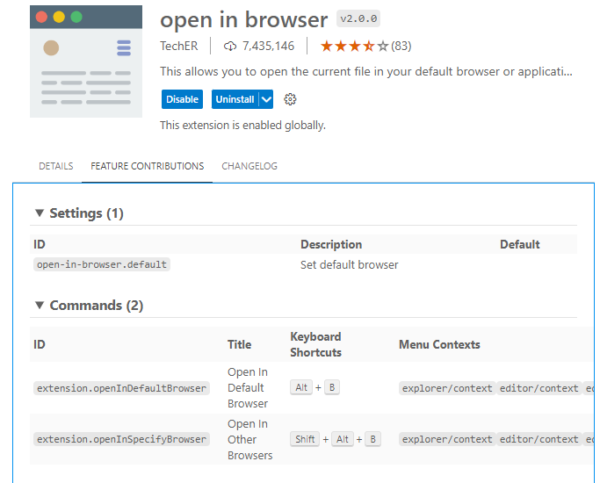
Task: Click the Description column header
Action: coord(331,244)
